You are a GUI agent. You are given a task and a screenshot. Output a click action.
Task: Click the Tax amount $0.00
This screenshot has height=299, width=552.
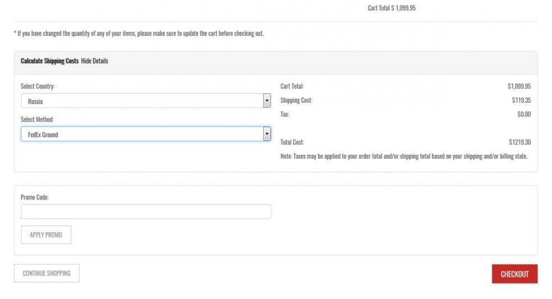[x=524, y=114]
